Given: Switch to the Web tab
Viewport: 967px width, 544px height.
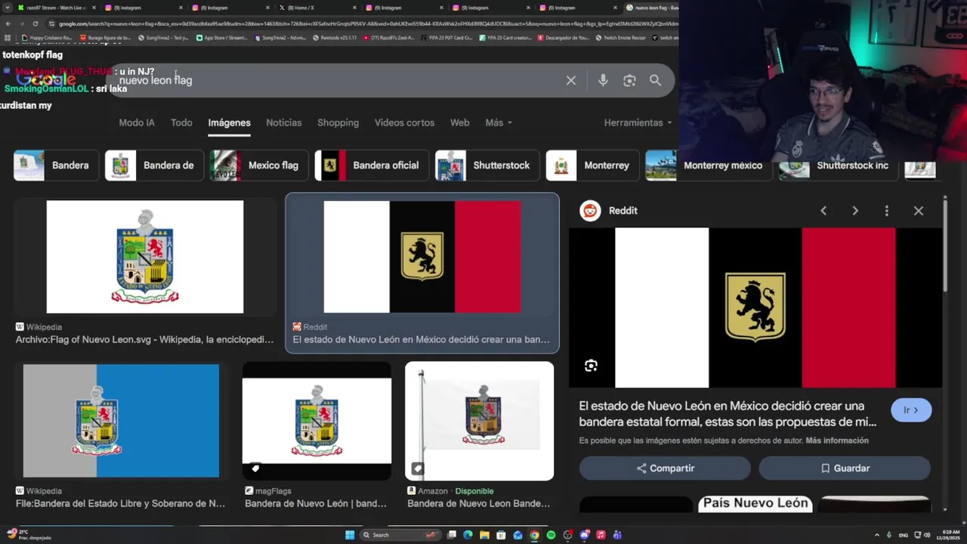Looking at the screenshot, I should coord(460,122).
